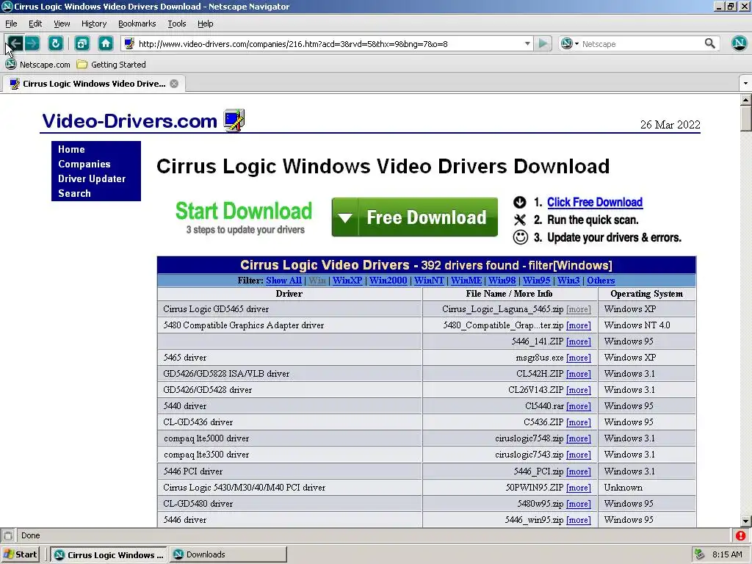This screenshot has height=564, width=752.
Task: Click the tools icon beside step 2
Action: (519, 220)
